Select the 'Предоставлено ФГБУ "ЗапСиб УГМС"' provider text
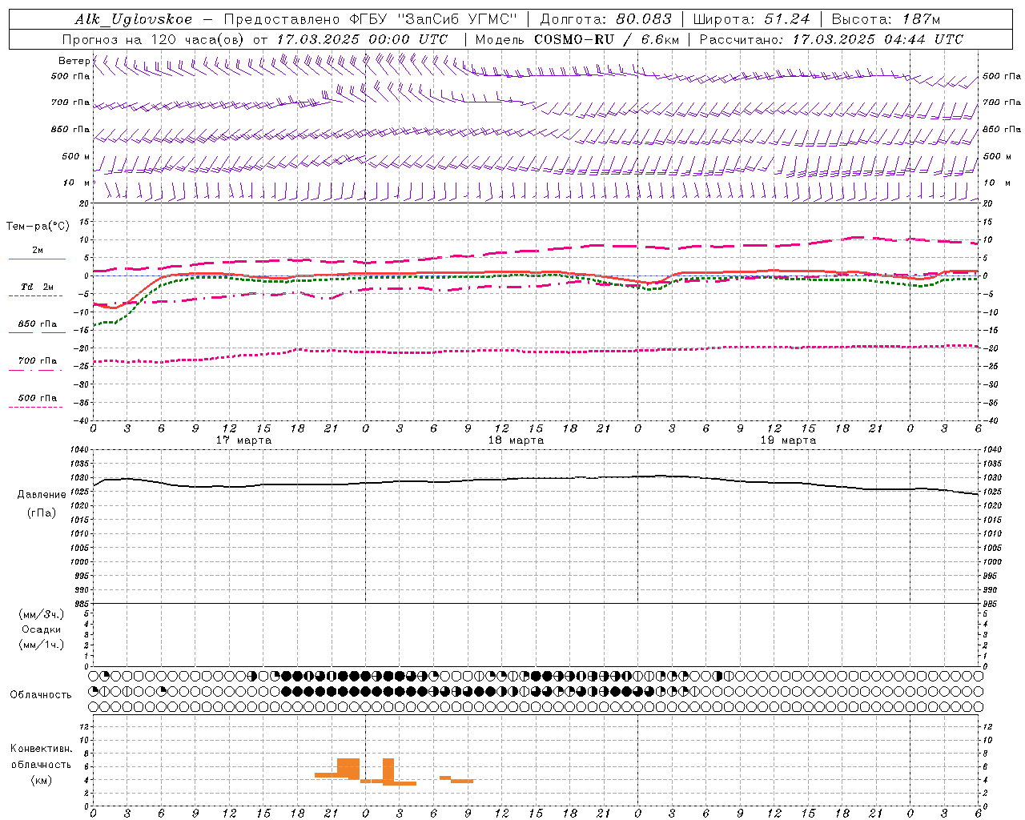1025x820 pixels. pos(371,19)
